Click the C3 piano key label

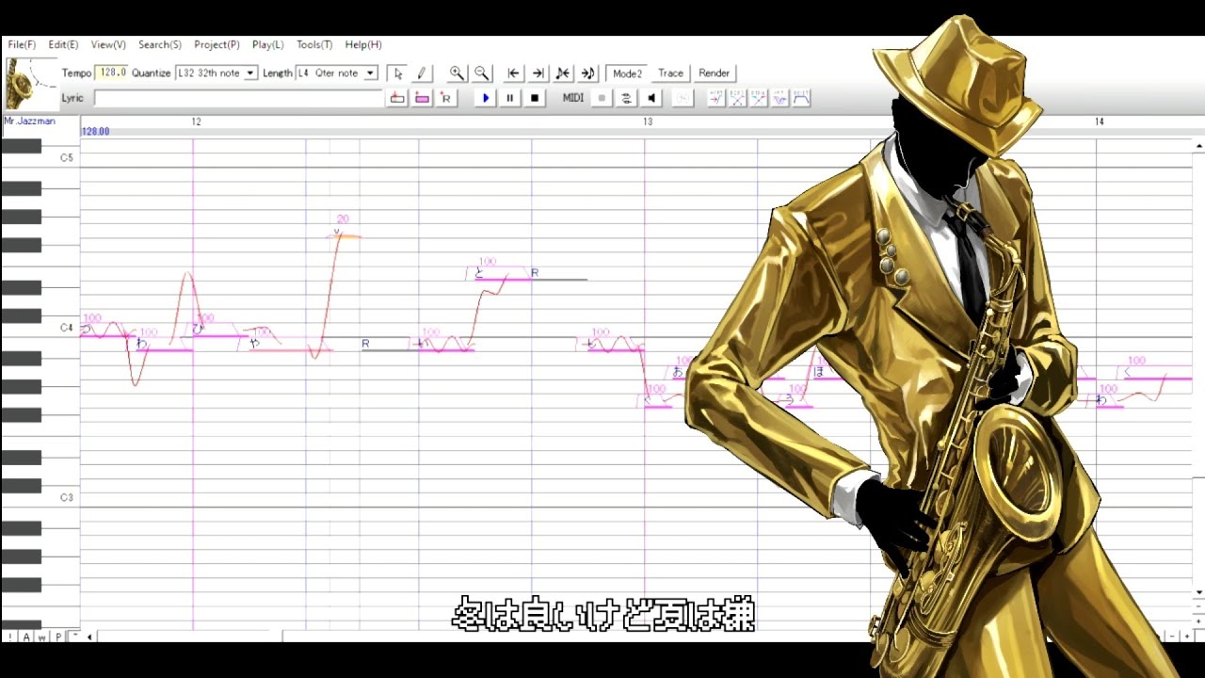(x=66, y=497)
